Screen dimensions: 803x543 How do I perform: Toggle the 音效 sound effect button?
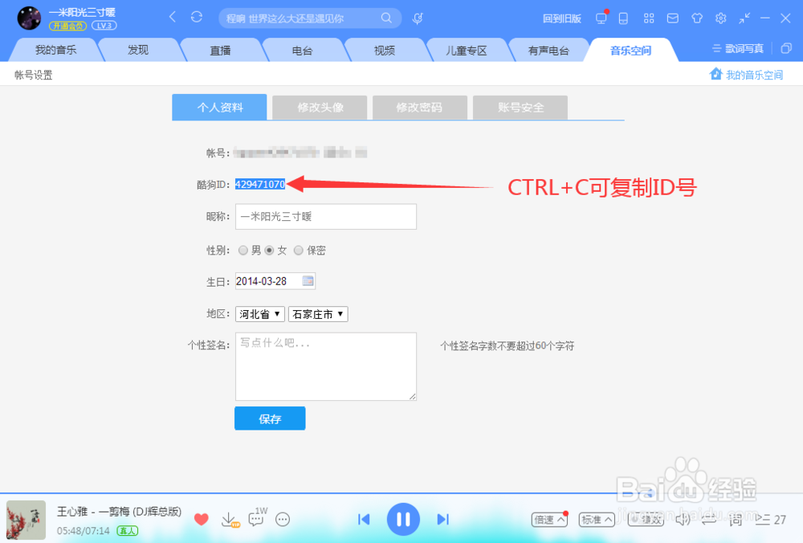646,520
